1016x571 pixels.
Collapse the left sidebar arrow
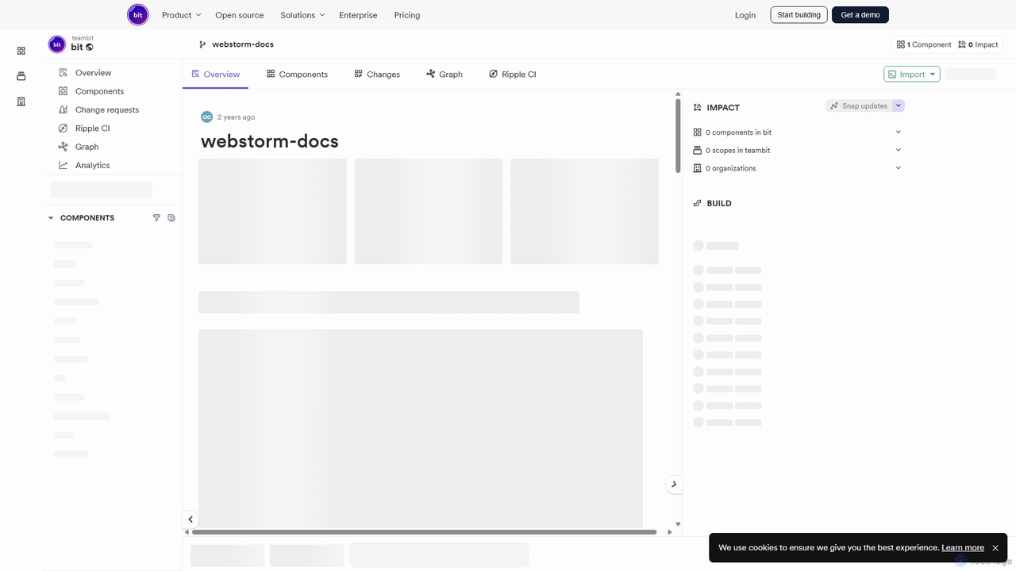(190, 519)
